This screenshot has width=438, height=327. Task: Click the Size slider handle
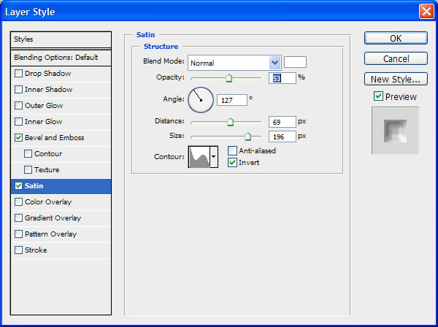tap(247, 136)
